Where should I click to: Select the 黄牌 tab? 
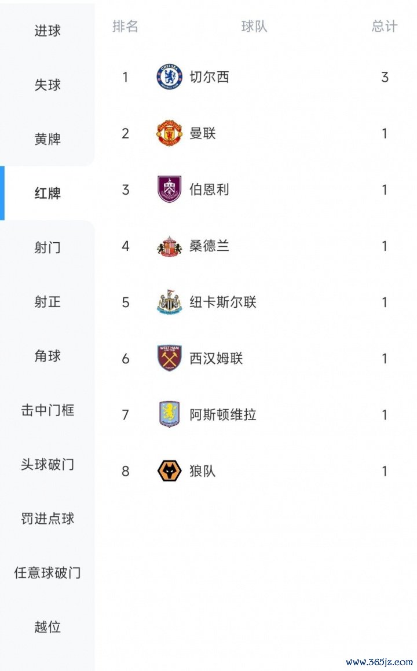click(47, 139)
